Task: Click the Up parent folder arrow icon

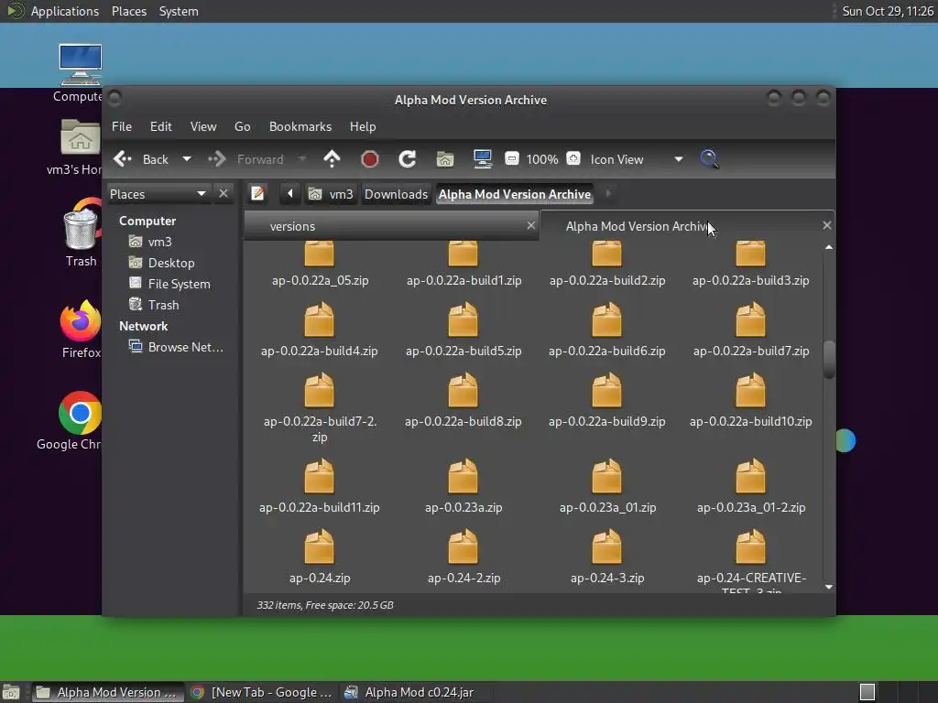Action: (332, 159)
